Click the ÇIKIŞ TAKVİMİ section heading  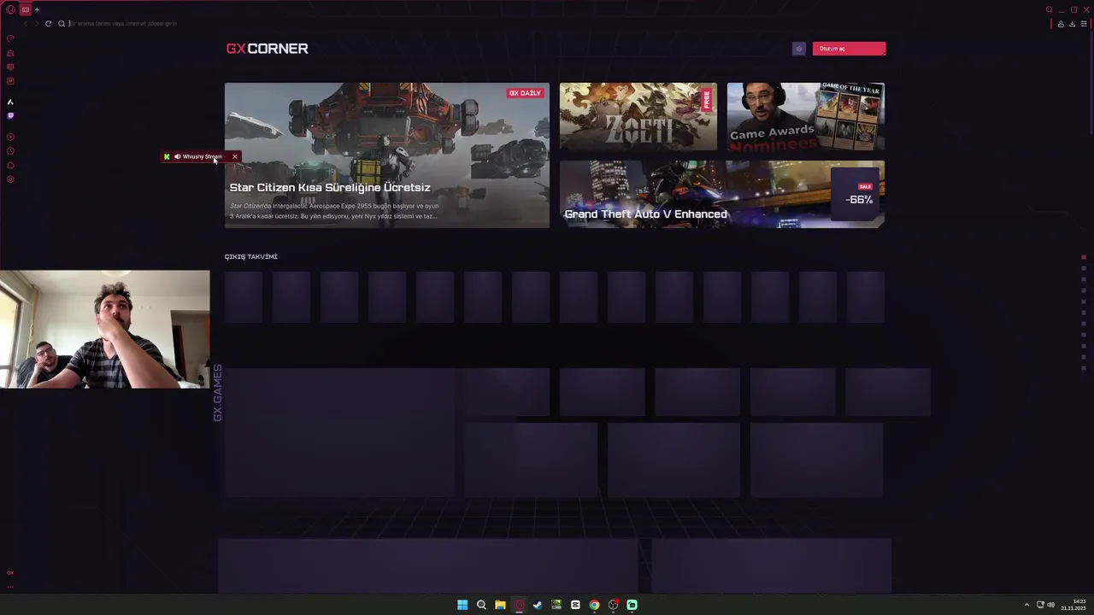[251, 256]
